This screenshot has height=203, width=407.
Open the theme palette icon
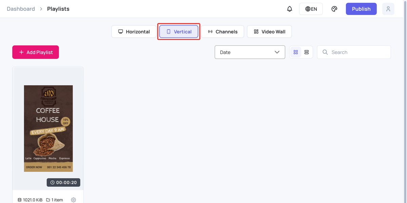(x=334, y=9)
